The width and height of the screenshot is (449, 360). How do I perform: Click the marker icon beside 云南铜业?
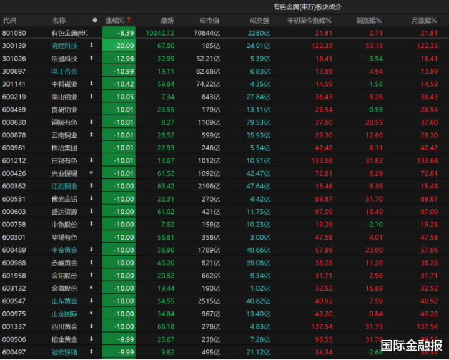(x=91, y=135)
